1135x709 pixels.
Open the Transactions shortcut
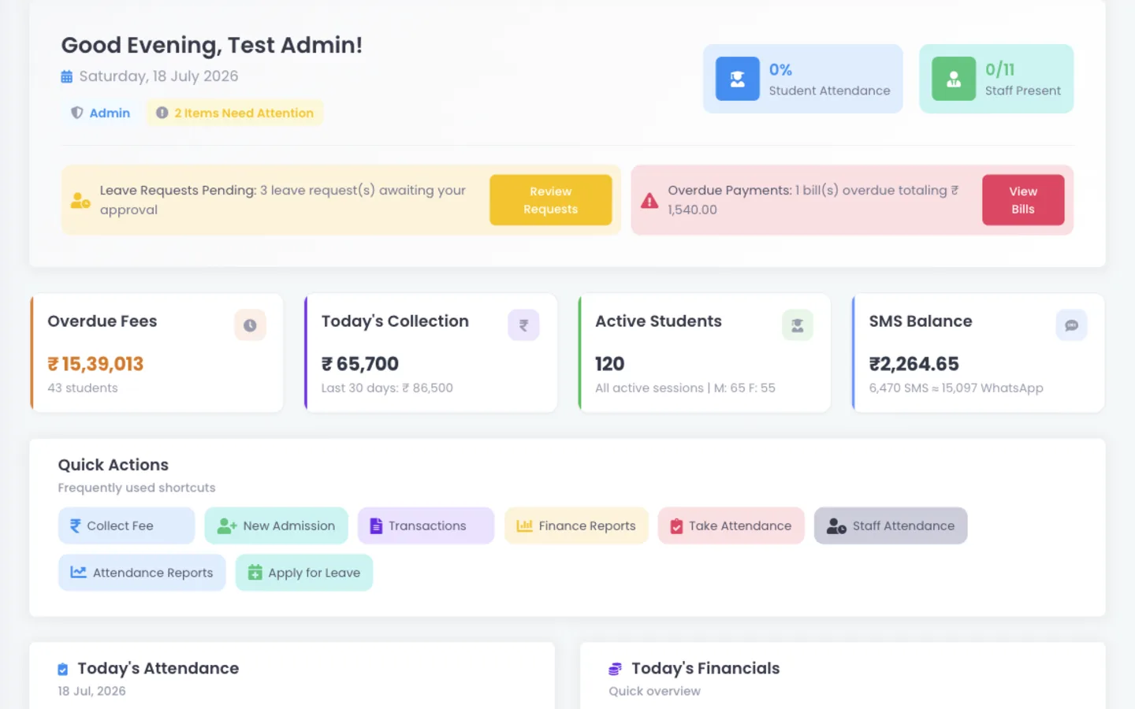point(426,525)
